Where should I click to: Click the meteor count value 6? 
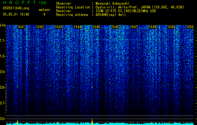point(44,14)
